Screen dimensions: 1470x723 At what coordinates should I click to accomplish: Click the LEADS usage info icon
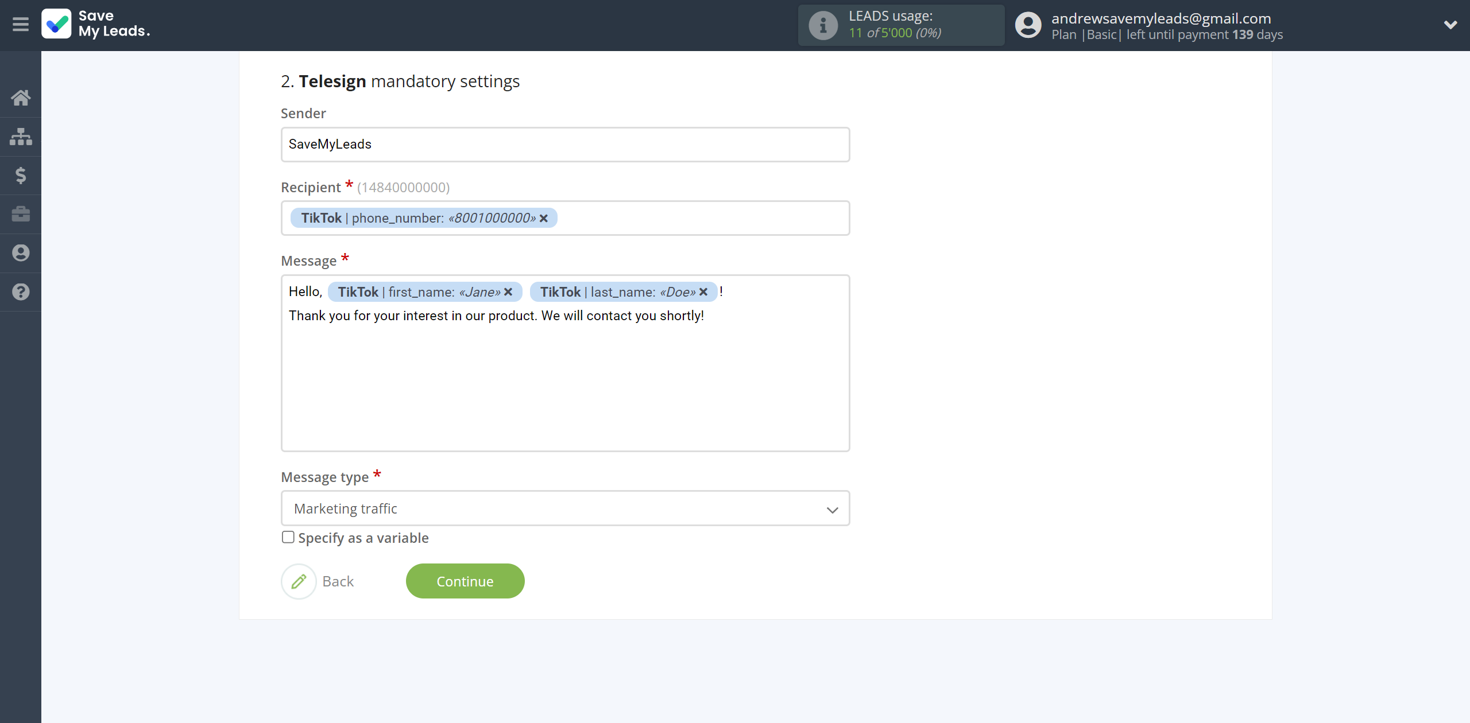point(823,25)
